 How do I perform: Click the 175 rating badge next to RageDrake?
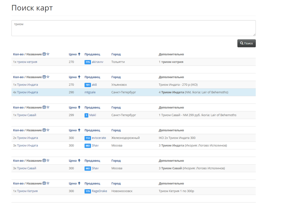point(87,191)
